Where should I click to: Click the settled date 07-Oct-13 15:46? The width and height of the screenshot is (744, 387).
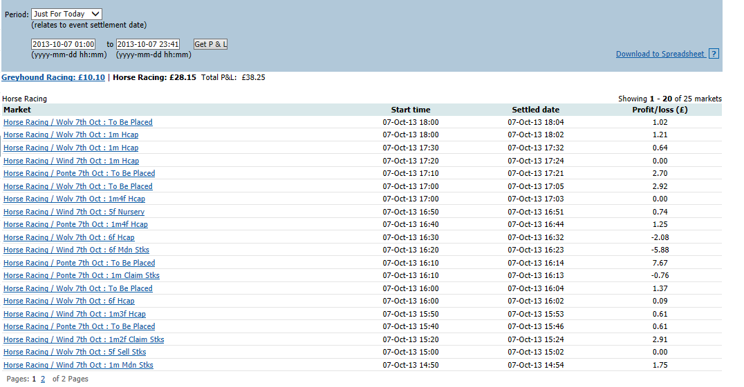pos(536,326)
